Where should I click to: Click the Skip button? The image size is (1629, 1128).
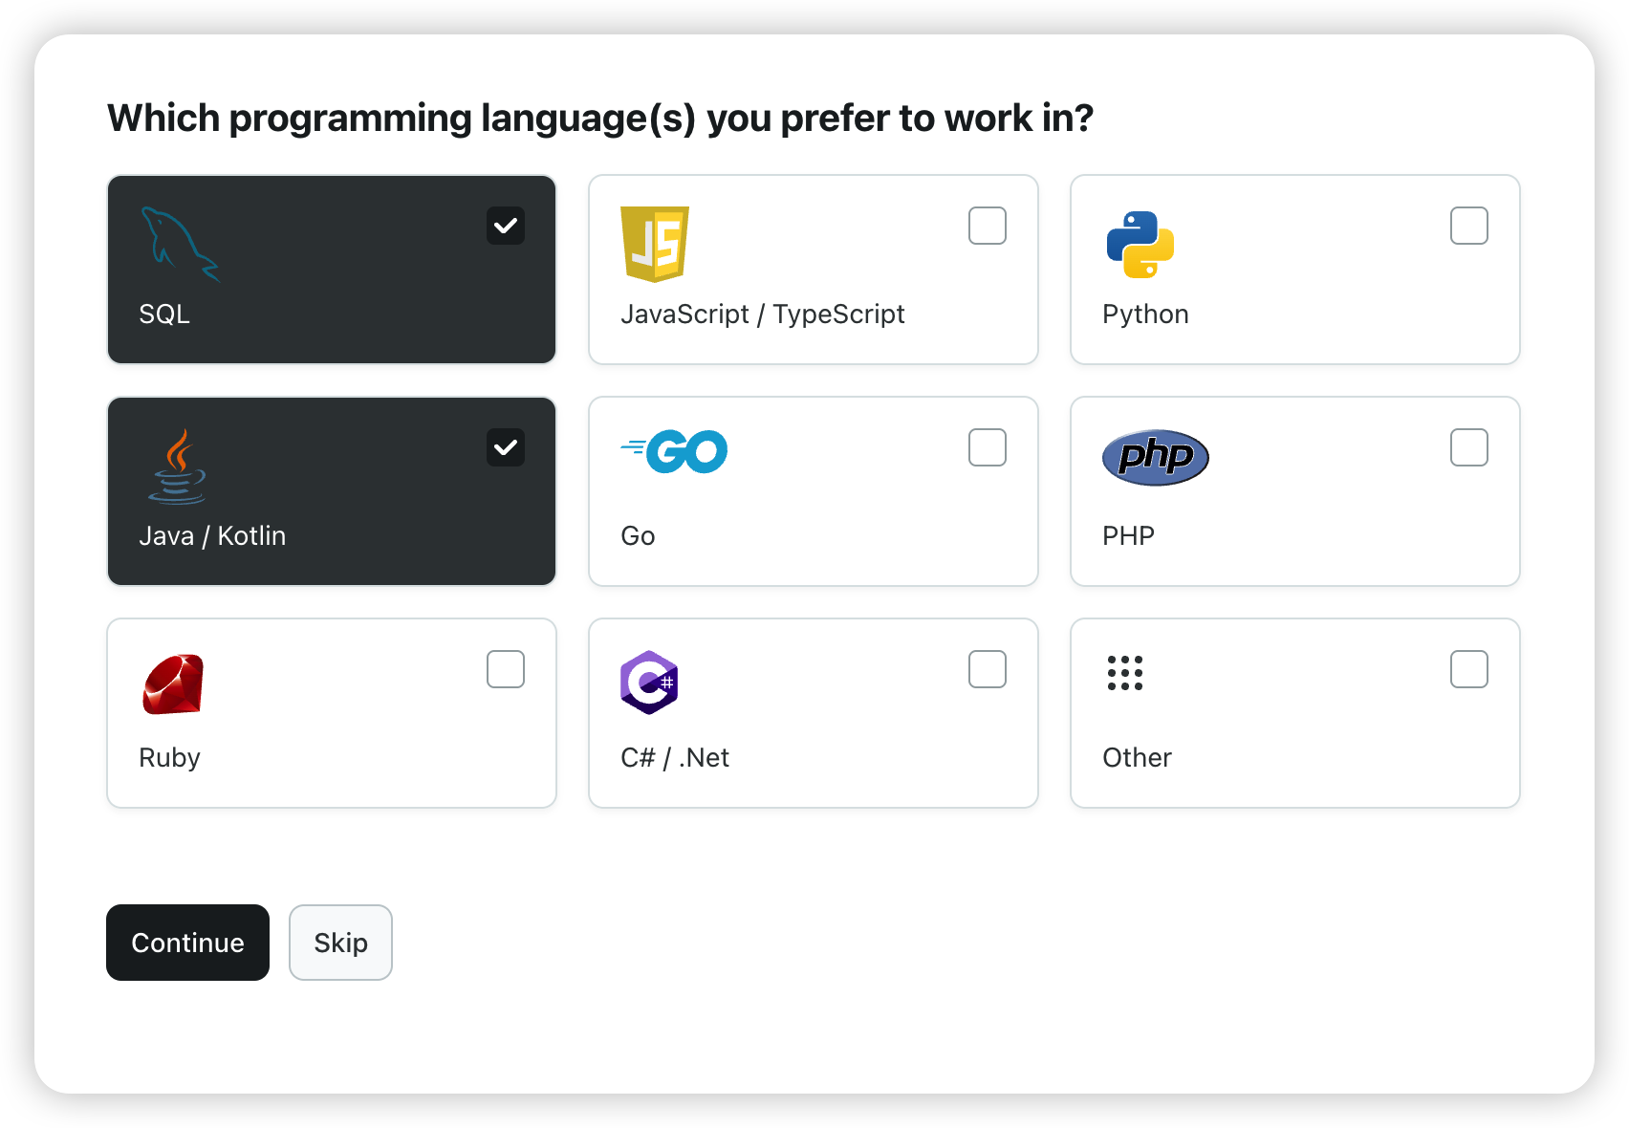click(x=340, y=943)
